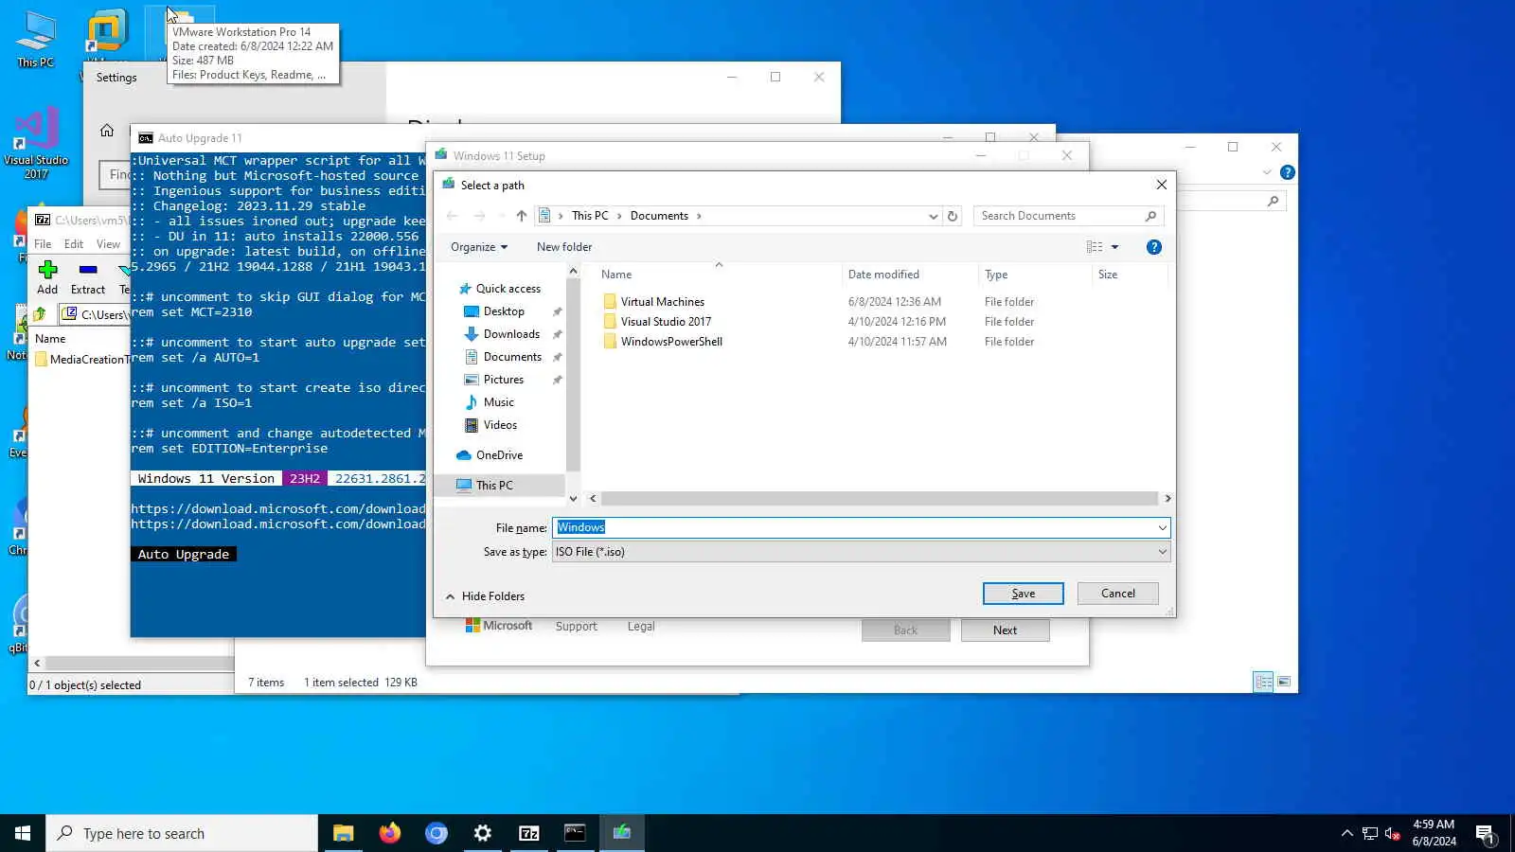Click Next in Windows 11 Setup
The image size is (1515, 852).
click(1005, 630)
